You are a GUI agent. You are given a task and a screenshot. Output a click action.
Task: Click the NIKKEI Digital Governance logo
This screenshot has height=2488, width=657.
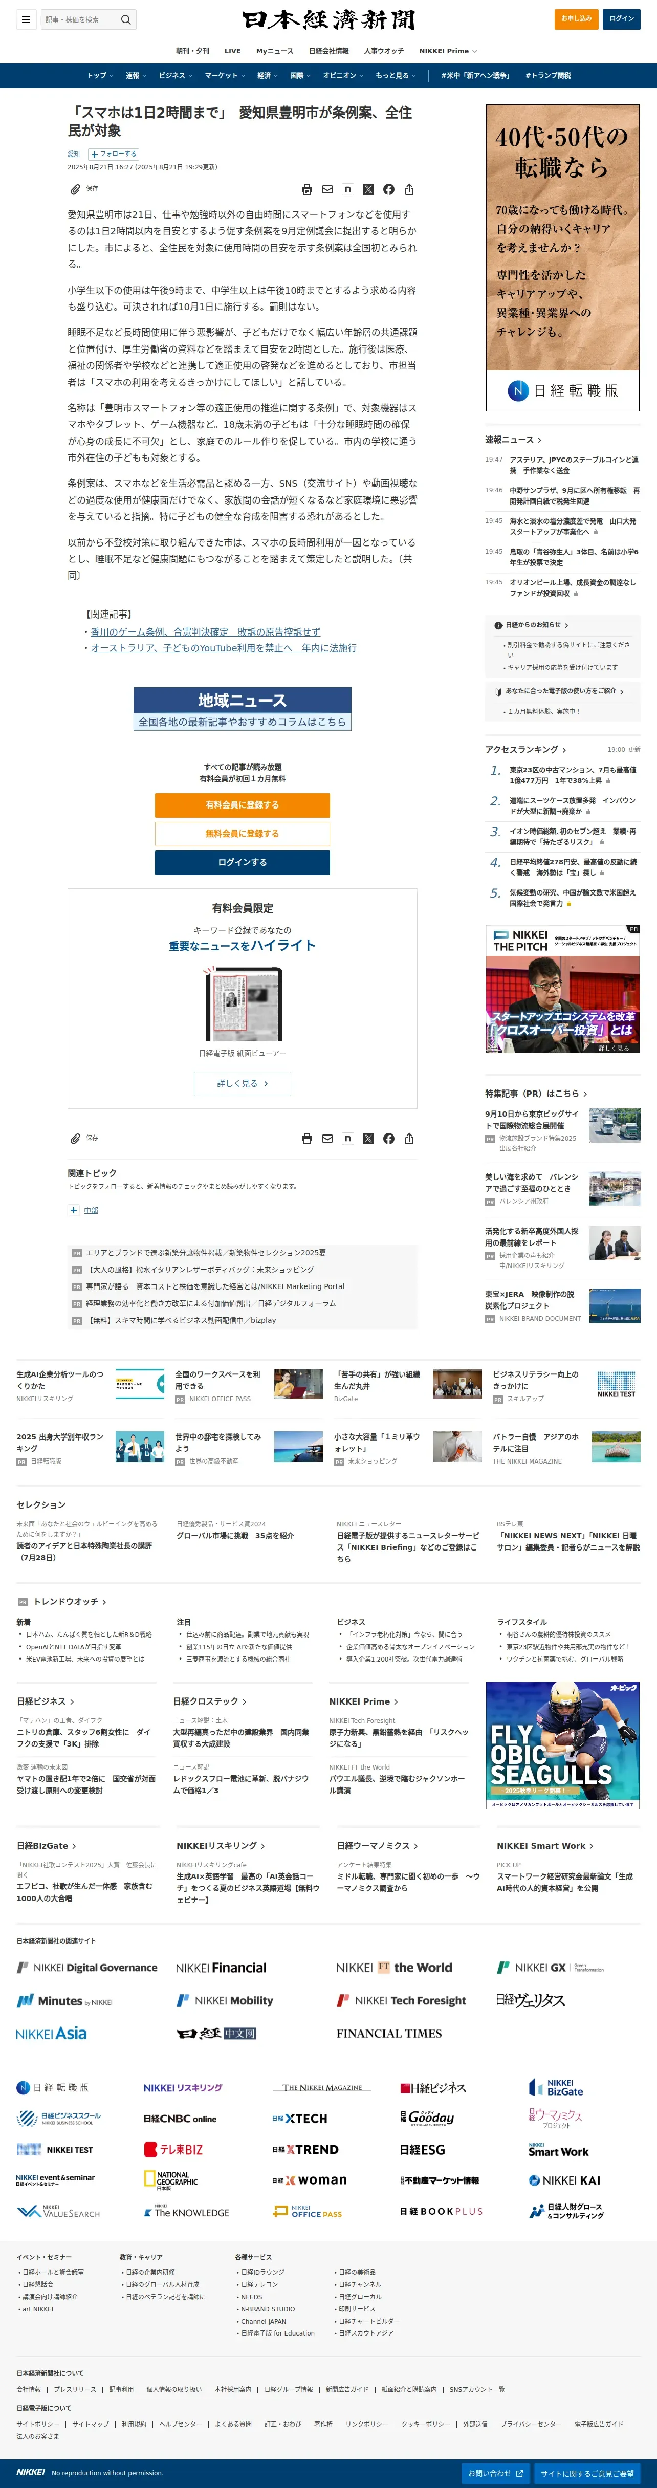coord(87,1968)
